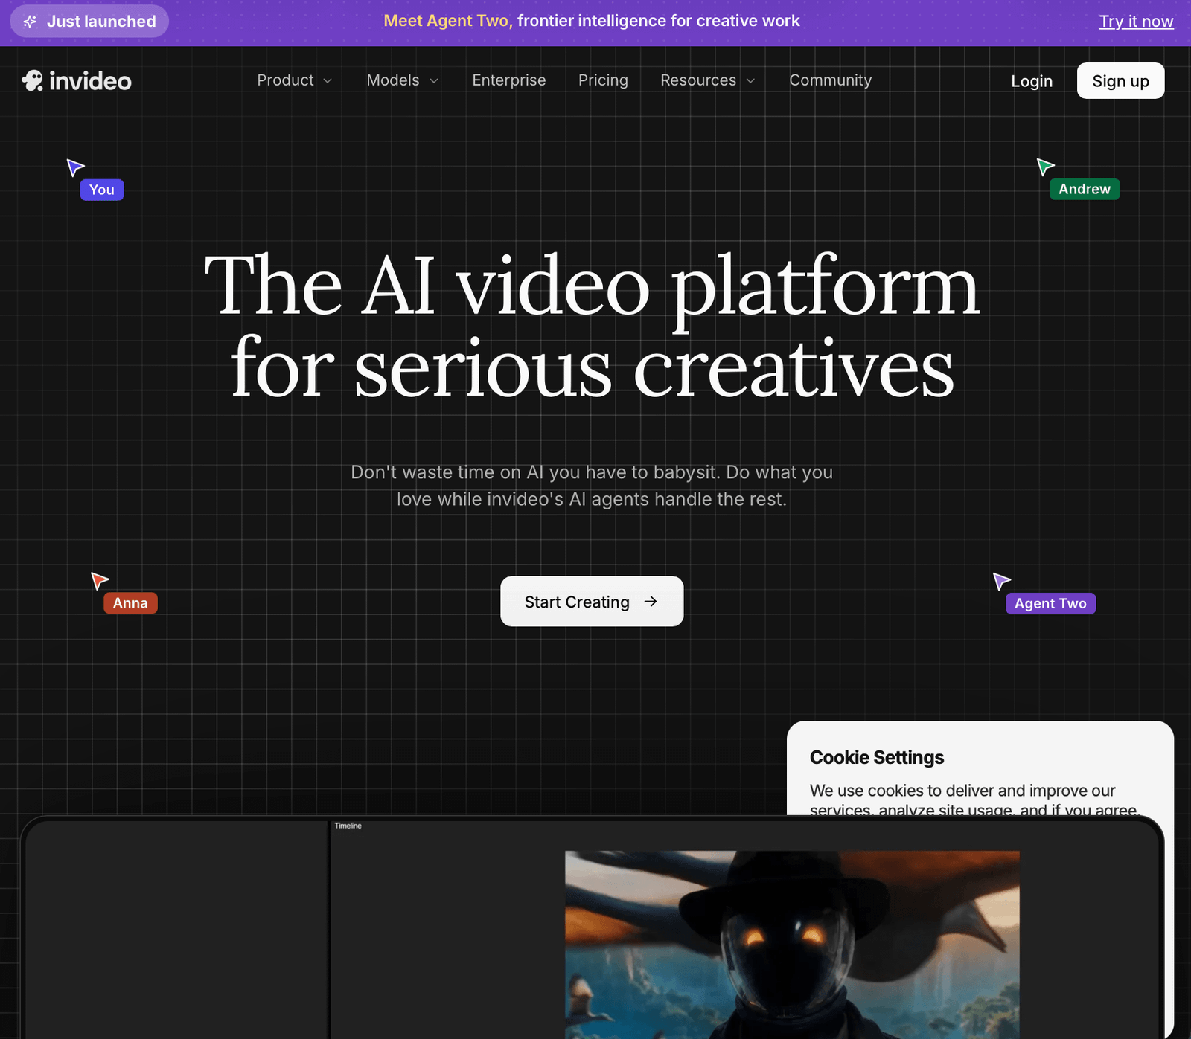Follow the Try it now link

tap(1136, 22)
